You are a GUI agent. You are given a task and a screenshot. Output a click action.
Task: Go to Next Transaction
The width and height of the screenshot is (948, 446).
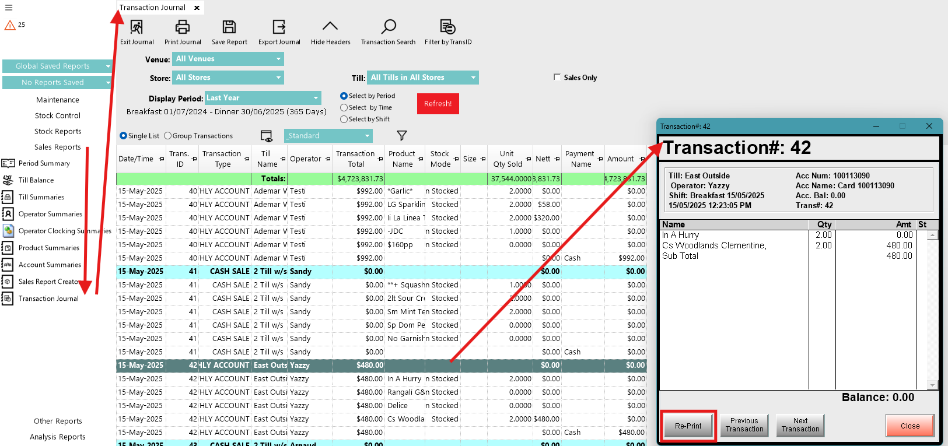pos(800,425)
